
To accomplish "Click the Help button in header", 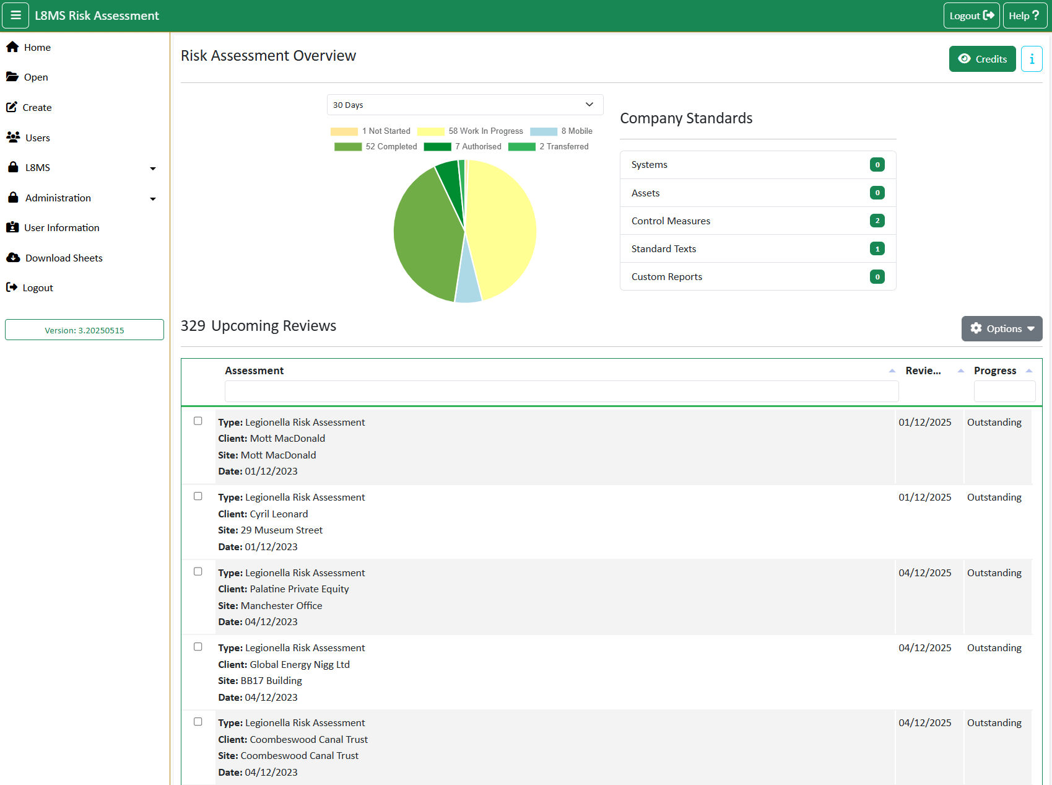I will click(x=1024, y=15).
